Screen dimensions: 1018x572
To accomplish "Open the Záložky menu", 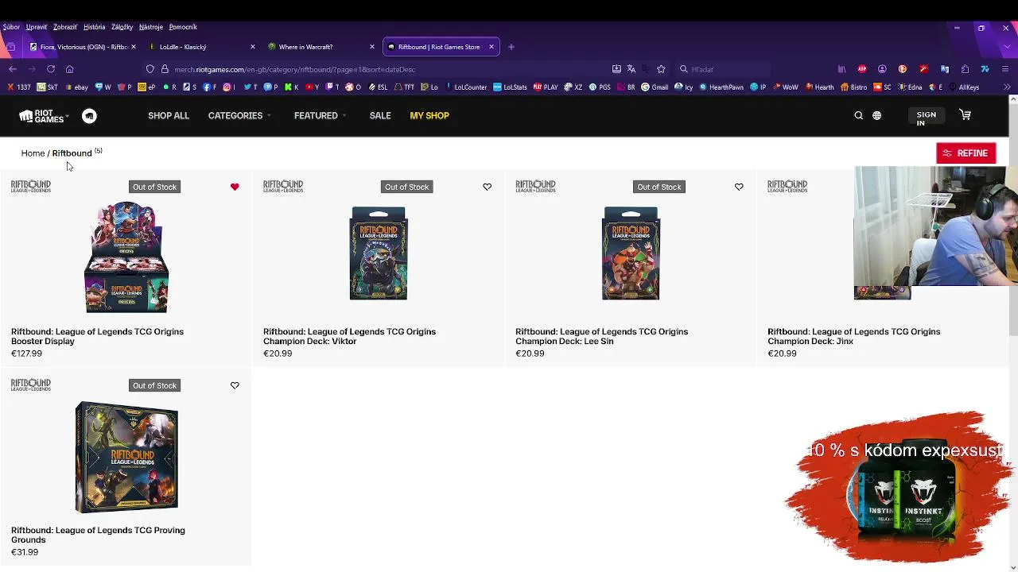I will tap(122, 27).
